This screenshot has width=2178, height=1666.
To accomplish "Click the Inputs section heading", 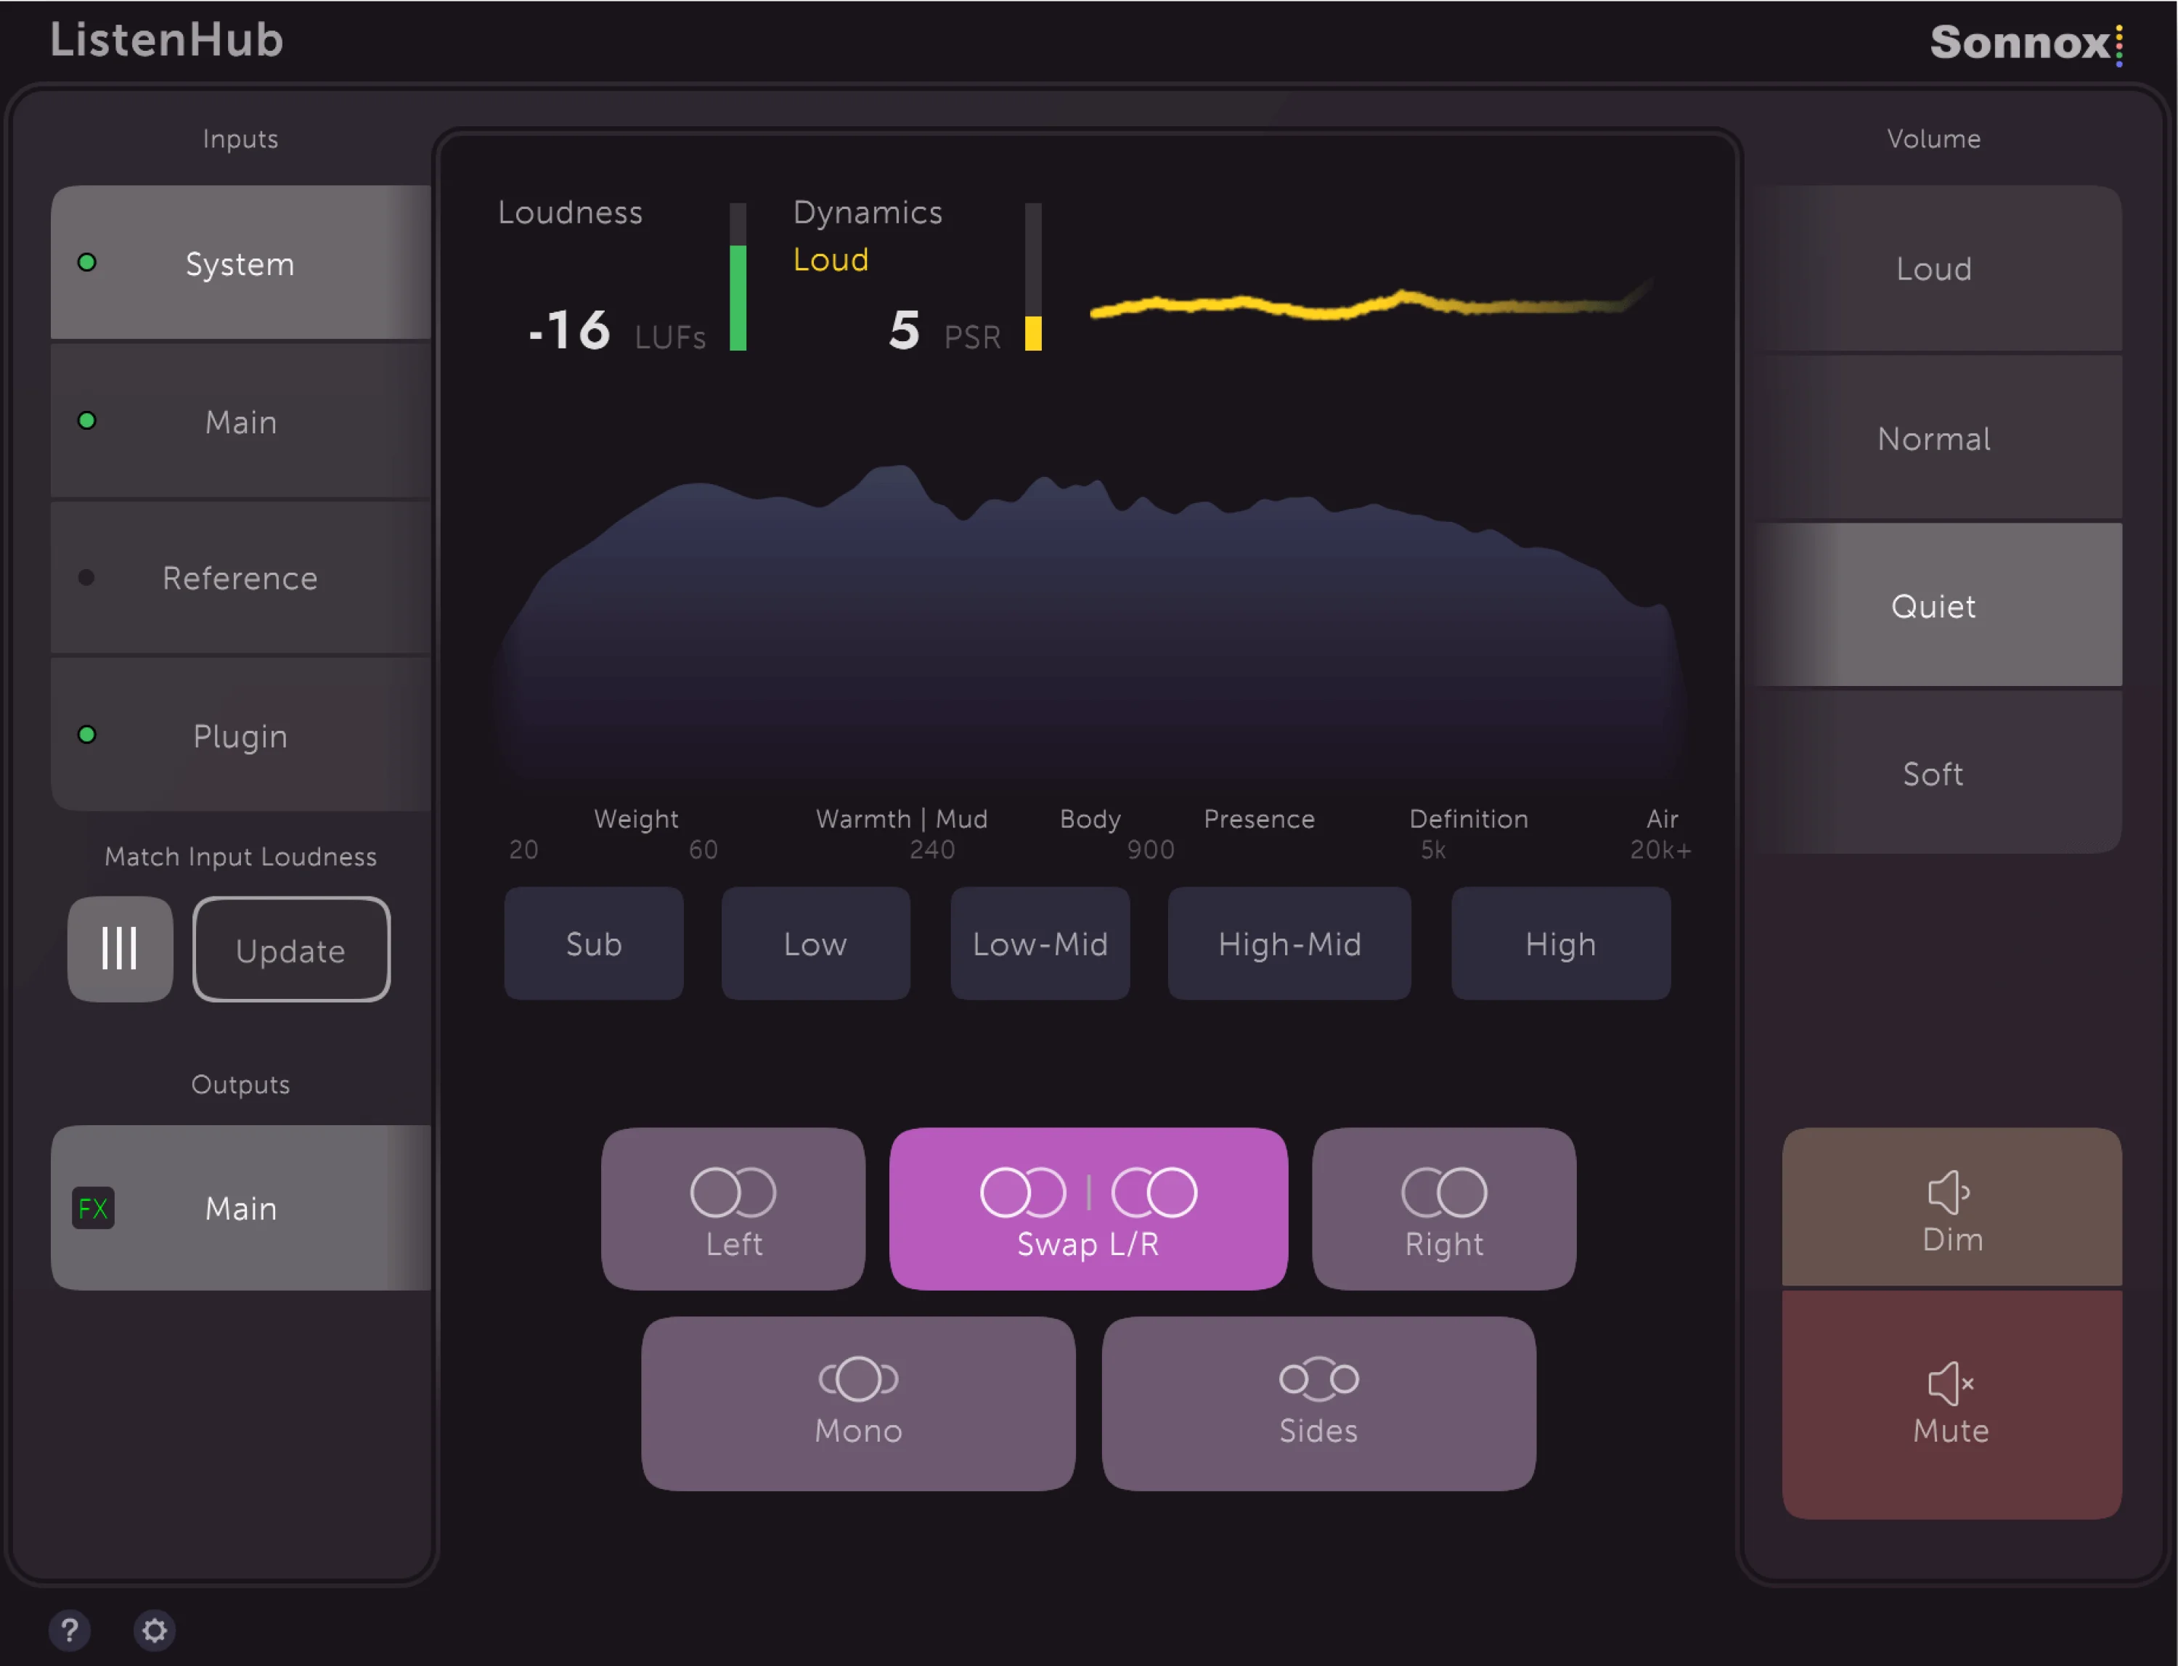I will click(x=240, y=139).
